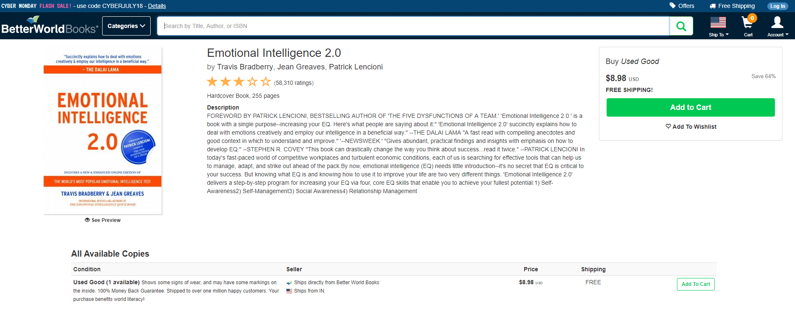Click the Shipping column header
The height and width of the screenshot is (321, 795).
(x=593, y=269)
